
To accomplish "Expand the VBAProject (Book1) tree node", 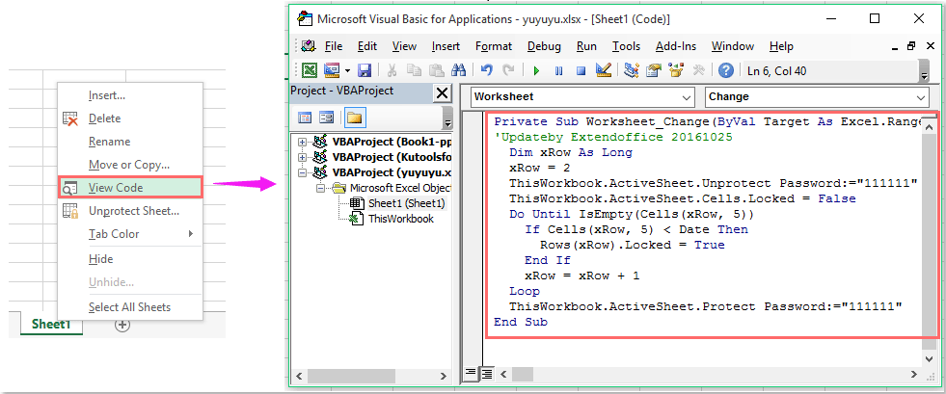I will pyautogui.click(x=303, y=141).
